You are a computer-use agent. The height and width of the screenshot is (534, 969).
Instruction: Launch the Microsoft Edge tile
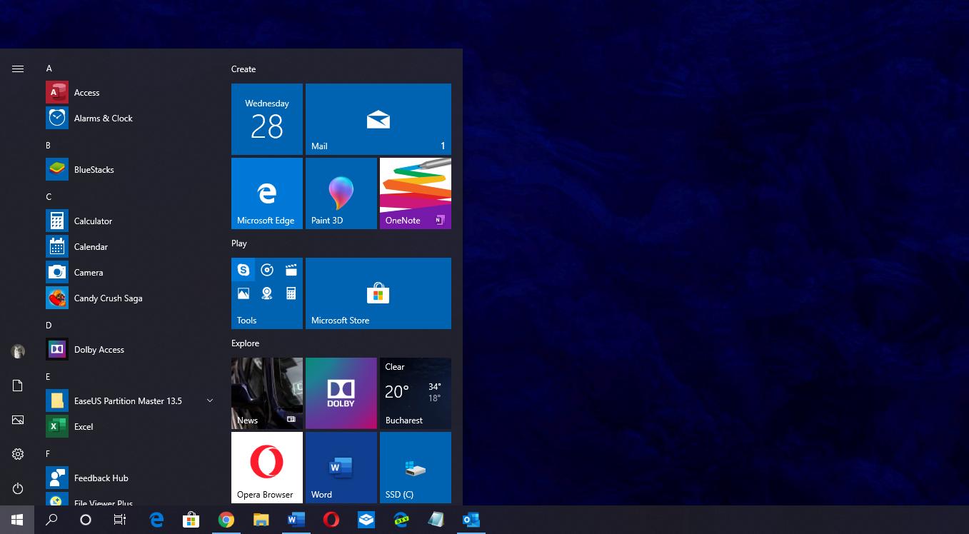pyautogui.click(x=267, y=193)
